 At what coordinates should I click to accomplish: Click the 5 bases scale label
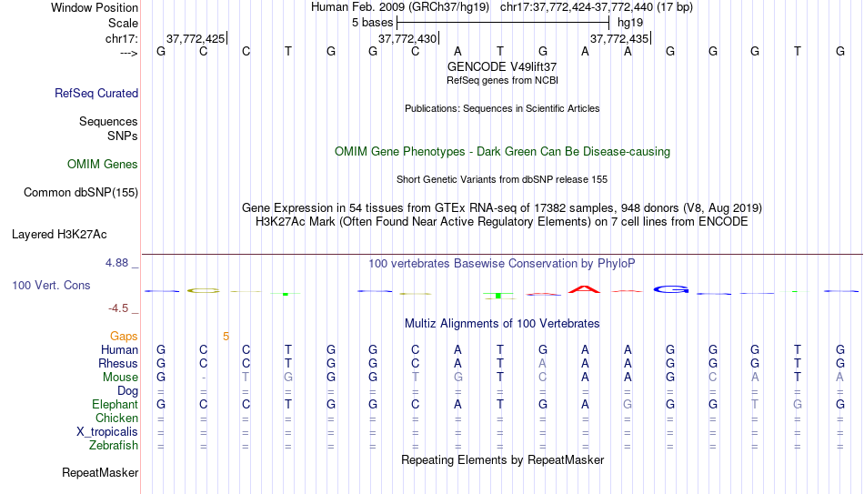point(373,23)
